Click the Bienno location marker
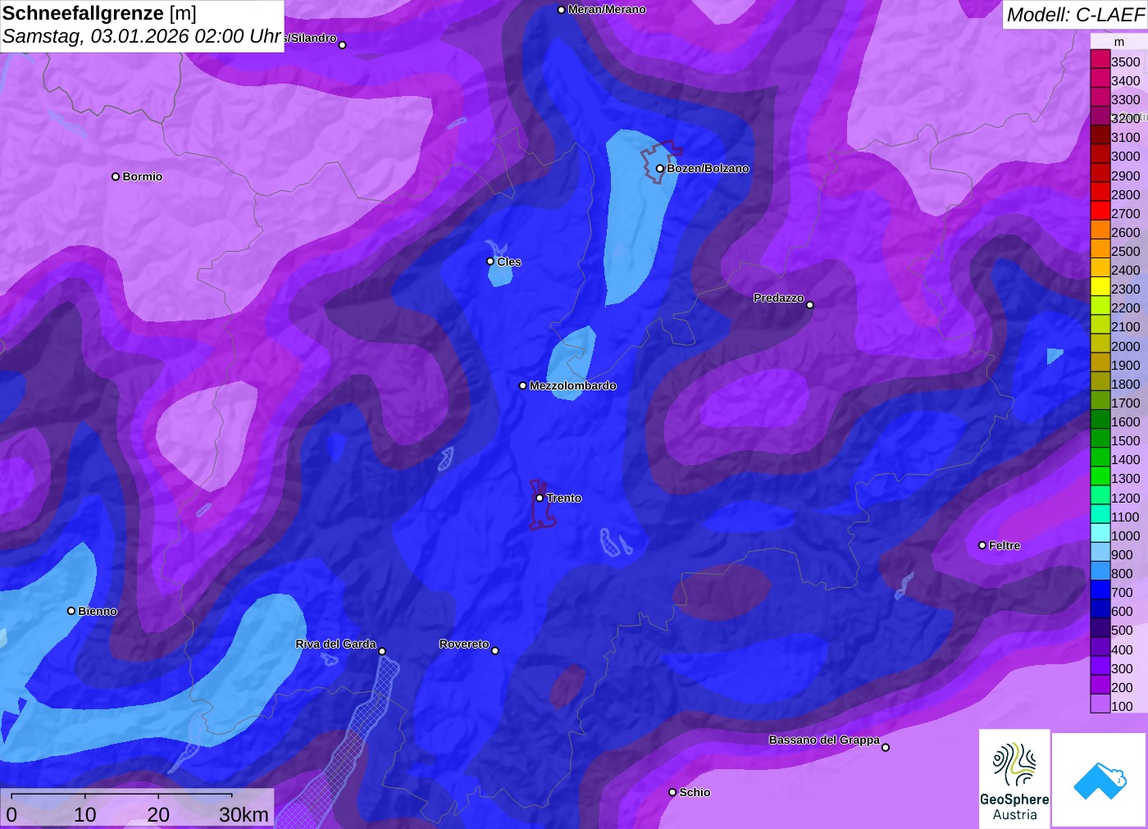 (71, 611)
